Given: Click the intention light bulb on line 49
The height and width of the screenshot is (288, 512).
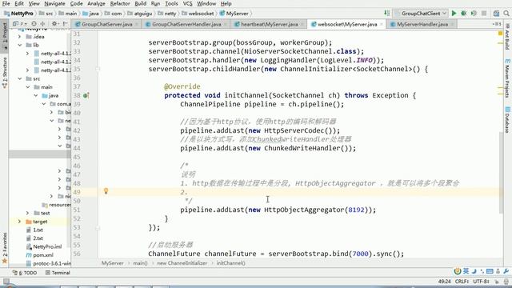Looking at the screenshot, I should pyautogui.click(x=106, y=191).
